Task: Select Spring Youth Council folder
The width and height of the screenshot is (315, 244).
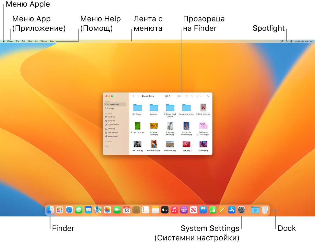Action: 170,110
